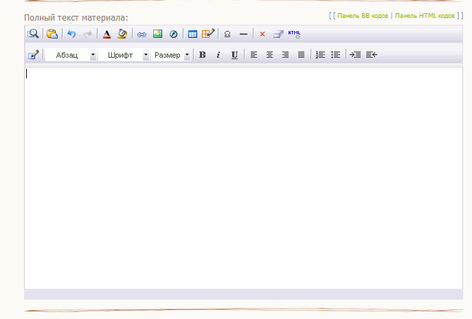
Task: Toggle bold formatting
Action: pyautogui.click(x=203, y=55)
